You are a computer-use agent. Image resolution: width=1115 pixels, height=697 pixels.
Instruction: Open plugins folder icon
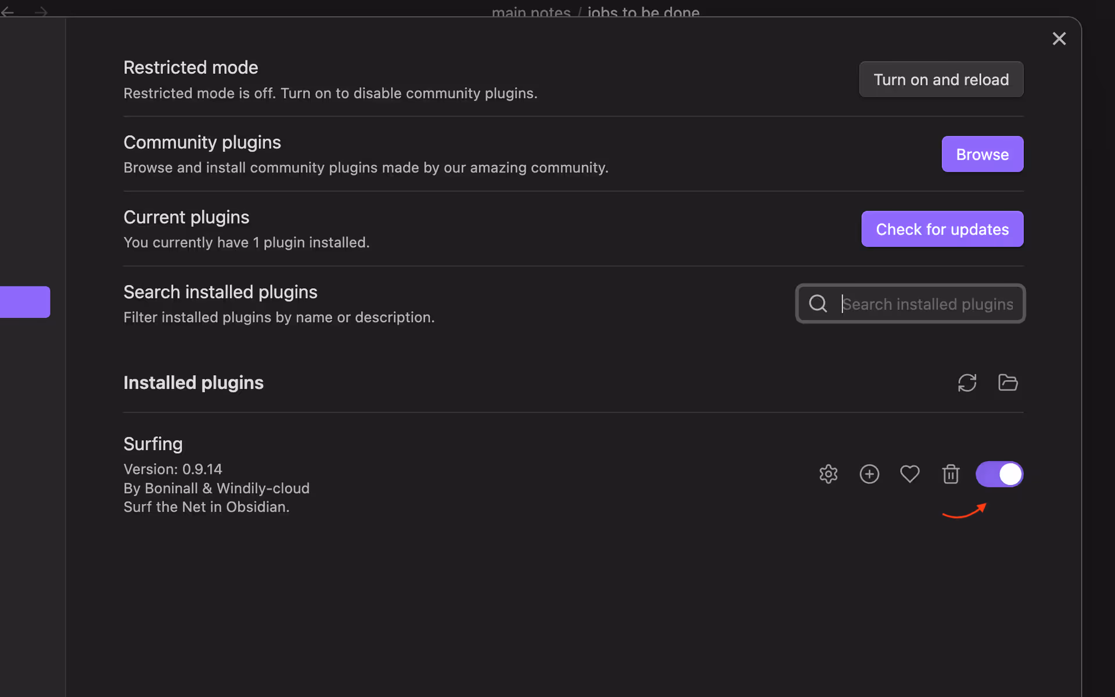coord(1008,382)
